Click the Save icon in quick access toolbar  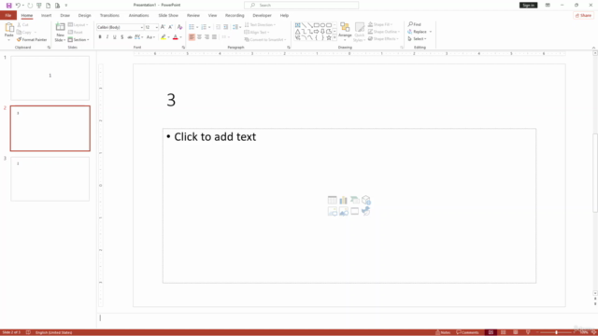[8, 6]
